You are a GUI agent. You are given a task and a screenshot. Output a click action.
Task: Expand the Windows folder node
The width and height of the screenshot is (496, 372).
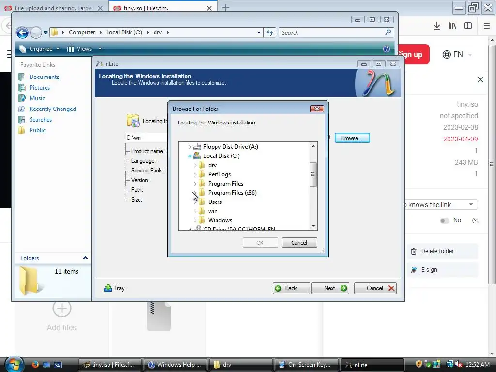[x=195, y=220]
